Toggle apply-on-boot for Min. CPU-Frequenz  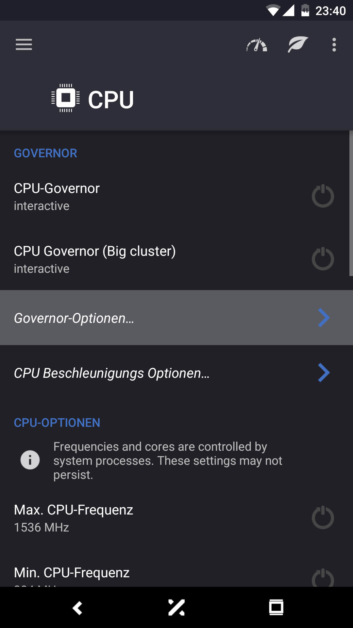tap(323, 578)
